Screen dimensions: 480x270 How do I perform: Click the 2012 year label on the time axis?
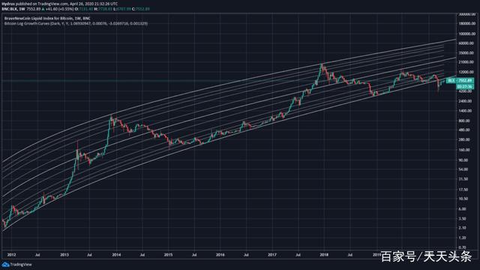point(11,255)
